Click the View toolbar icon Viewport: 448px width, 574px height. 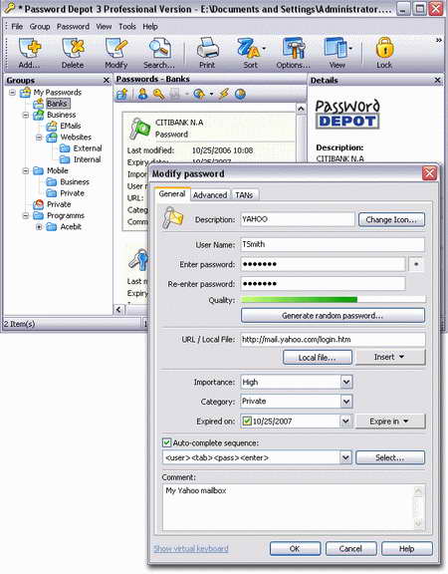point(337,53)
